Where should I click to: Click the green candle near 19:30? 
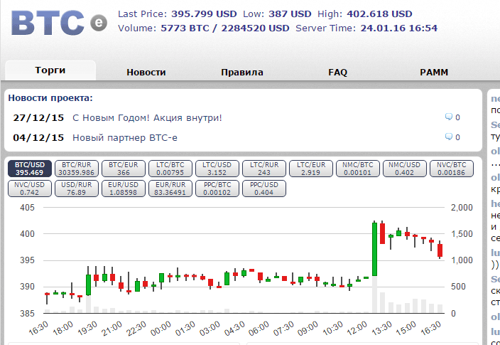[x=88, y=285]
